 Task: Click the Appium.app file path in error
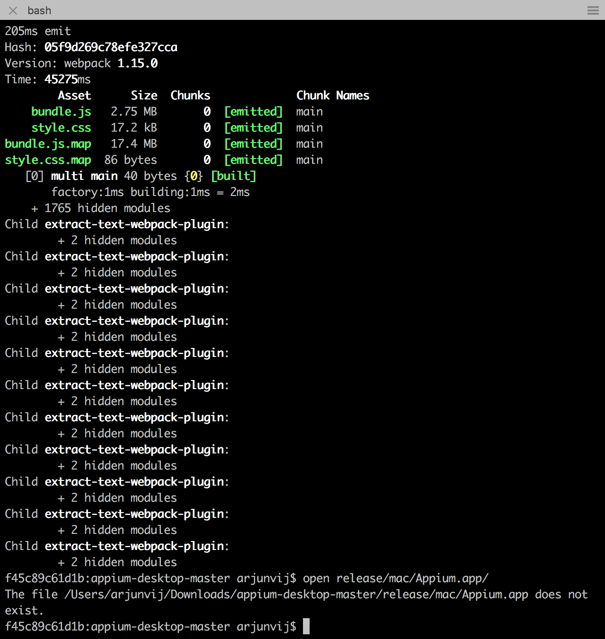(x=296, y=595)
